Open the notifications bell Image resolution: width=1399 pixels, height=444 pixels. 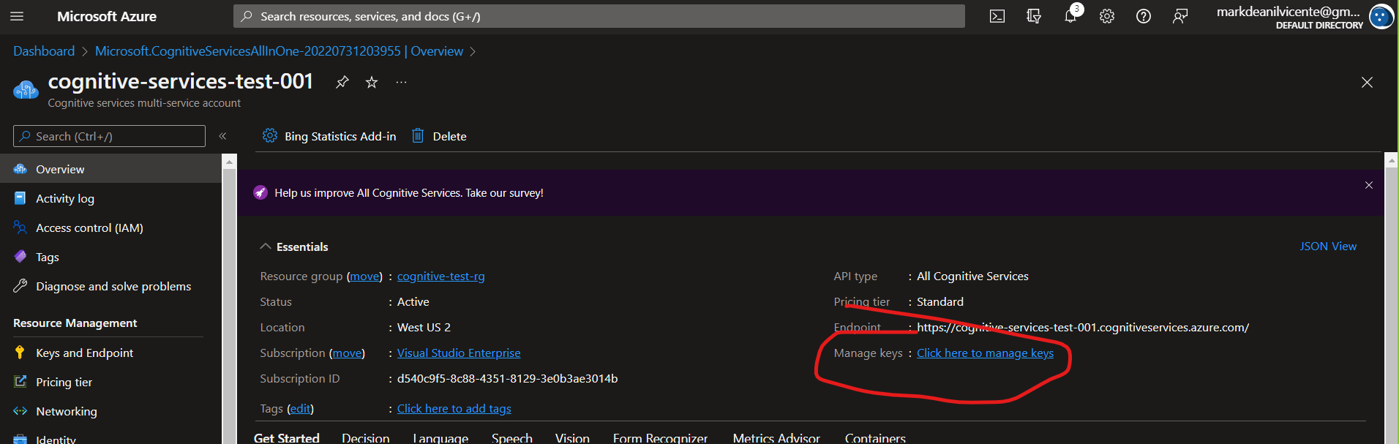(1070, 16)
